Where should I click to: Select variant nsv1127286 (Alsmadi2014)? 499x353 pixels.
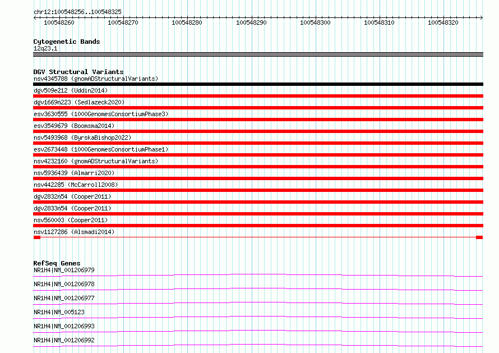tap(74, 232)
